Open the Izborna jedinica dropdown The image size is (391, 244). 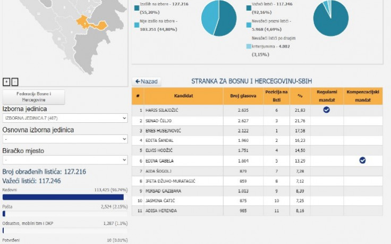65,118
